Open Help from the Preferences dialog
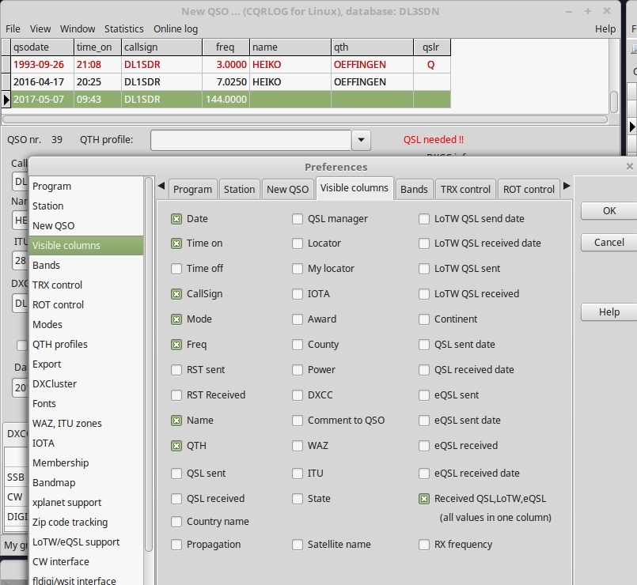 click(609, 312)
